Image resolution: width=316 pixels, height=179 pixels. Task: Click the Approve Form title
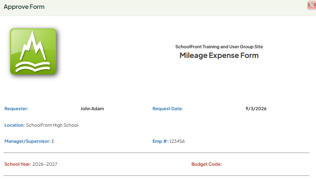click(24, 7)
